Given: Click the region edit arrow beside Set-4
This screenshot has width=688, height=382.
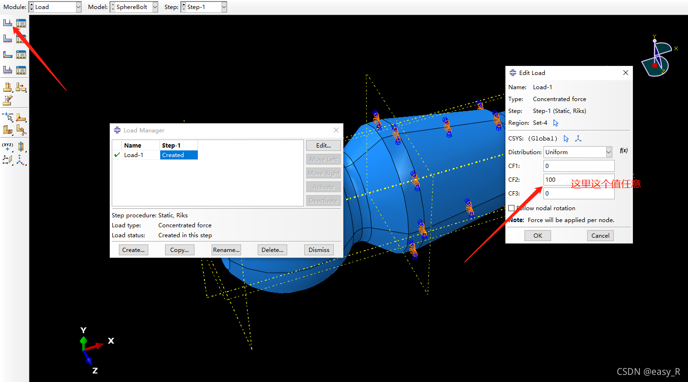Looking at the screenshot, I should click(556, 123).
